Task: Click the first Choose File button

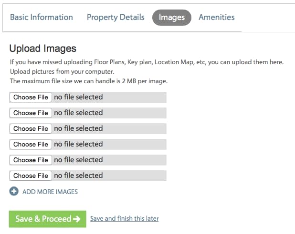Action: tap(31, 97)
